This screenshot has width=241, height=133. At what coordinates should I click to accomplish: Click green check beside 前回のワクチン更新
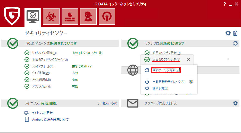147,53
